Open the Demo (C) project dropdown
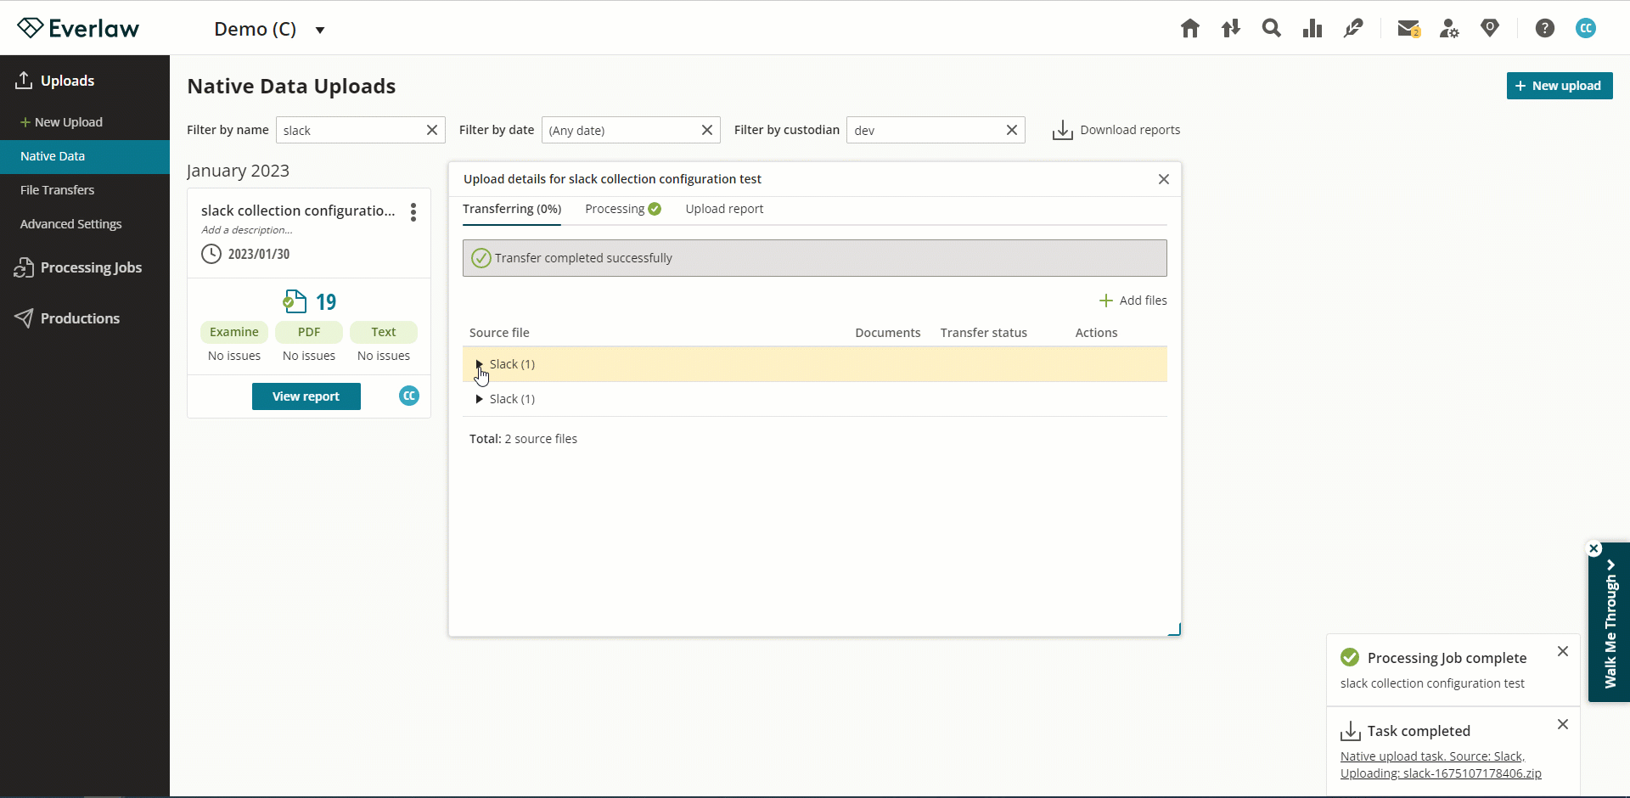Image resolution: width=1630 pixels, height=798 pixels. click(x=270, y=29)
